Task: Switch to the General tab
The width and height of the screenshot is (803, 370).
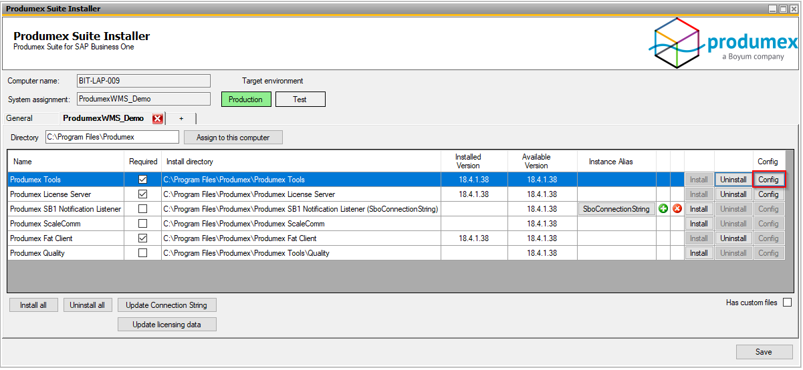Action: tap(19, 118)
